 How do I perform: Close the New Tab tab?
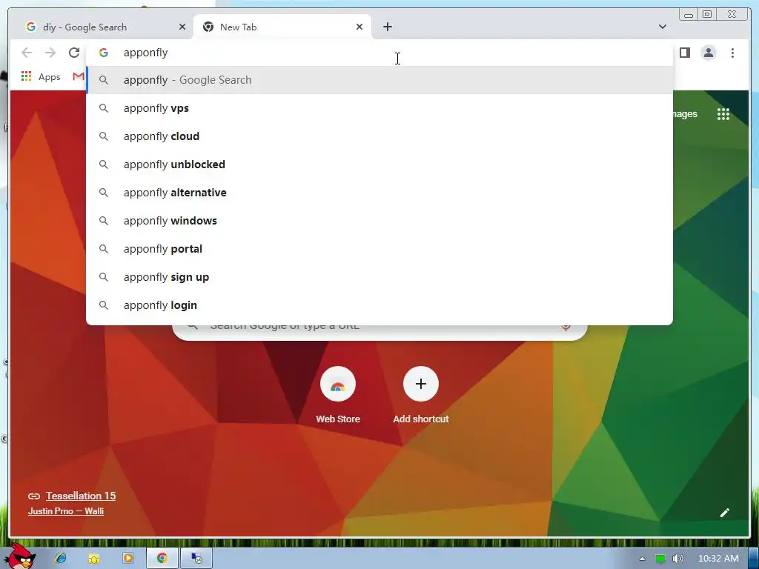tap(359, 27)
